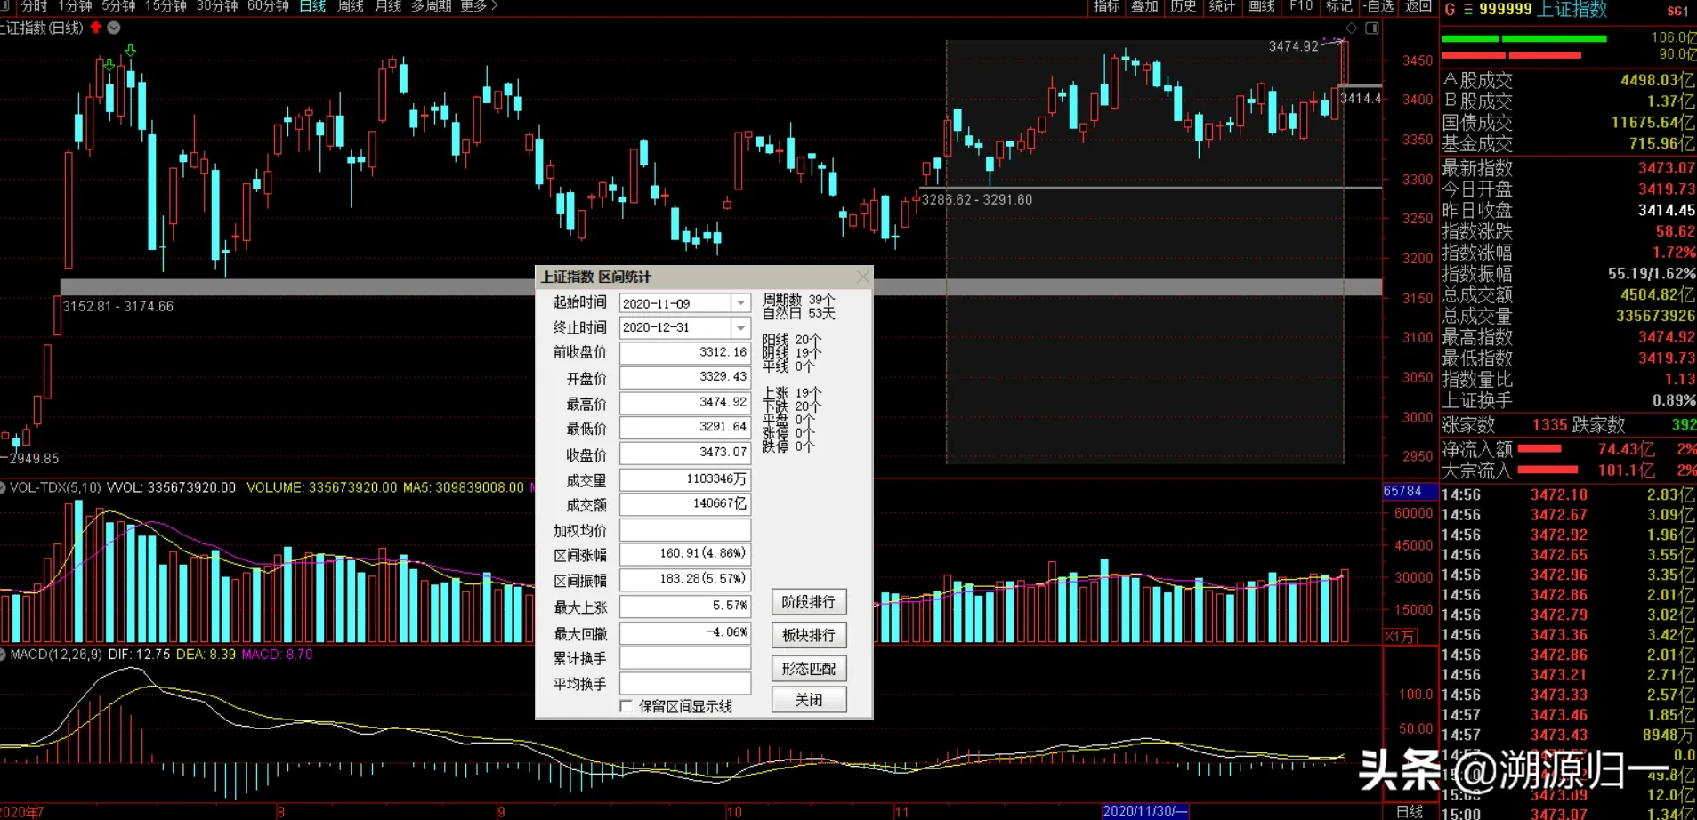Viewport: 1697px width, 820px height.
Task: Click the 2020/11/30 date marker on the timeline
Action: (x=1145, y=811)
